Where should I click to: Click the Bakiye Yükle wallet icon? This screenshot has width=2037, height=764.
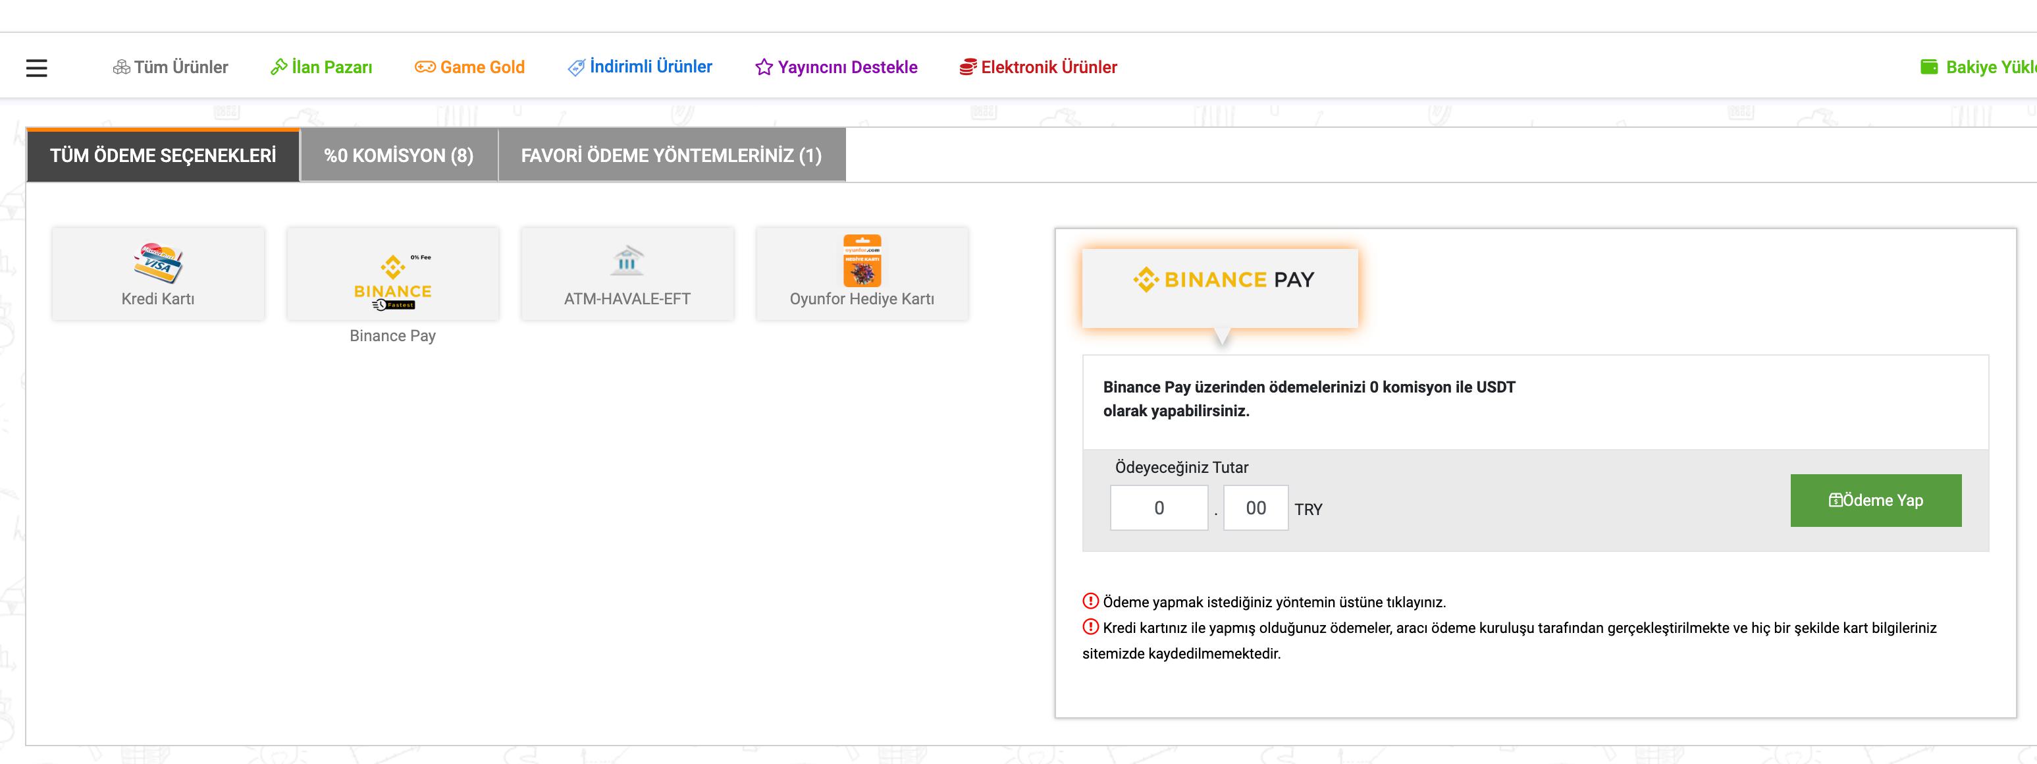pyautogui.click(x=1930, y=67)
